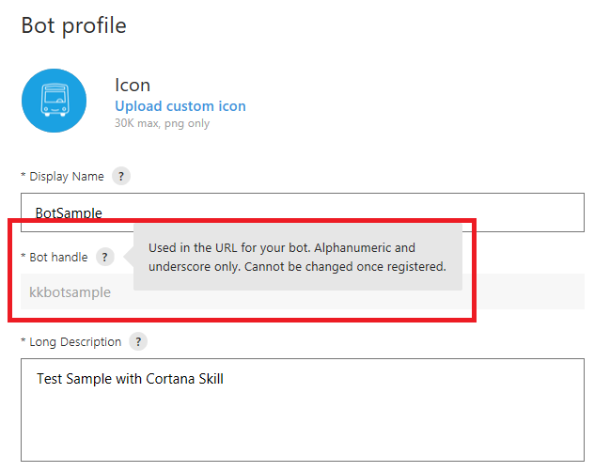Screen dimensions: 610x472
Task: Click the required asterisk before Bot handle
Action: (x=23, y=257)
